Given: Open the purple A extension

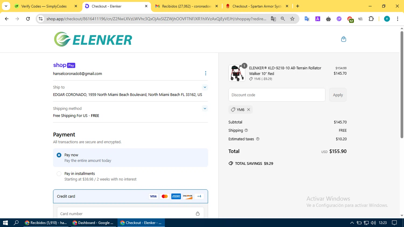Looking at the screenshot, I should 318,19.
